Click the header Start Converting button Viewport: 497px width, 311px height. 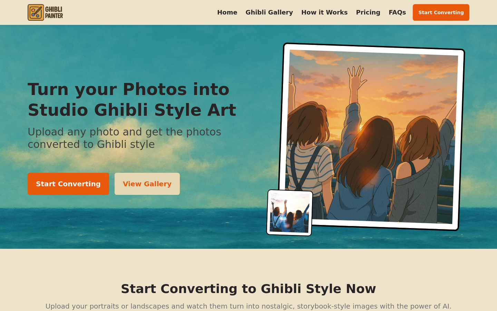(x=441, y=12)
